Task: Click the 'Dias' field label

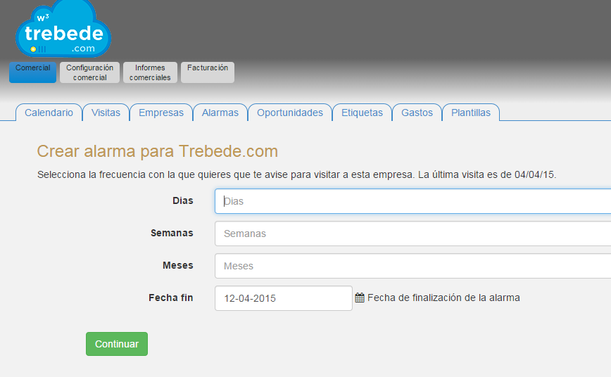Action: click(183, 200)
